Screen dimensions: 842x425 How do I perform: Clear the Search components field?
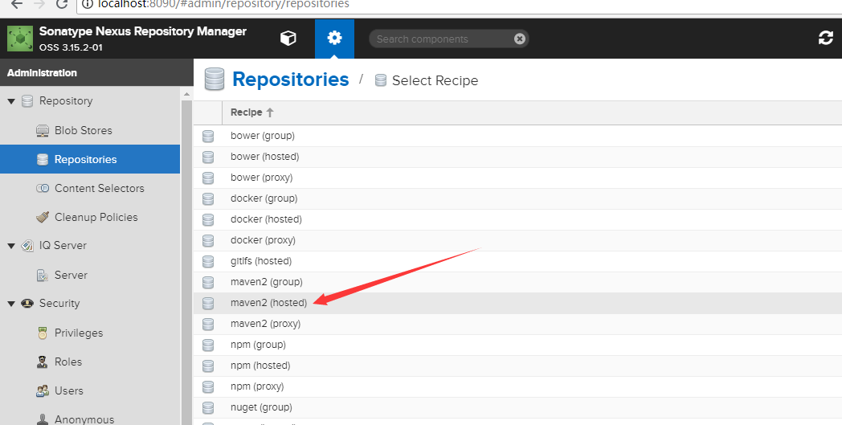519,39
